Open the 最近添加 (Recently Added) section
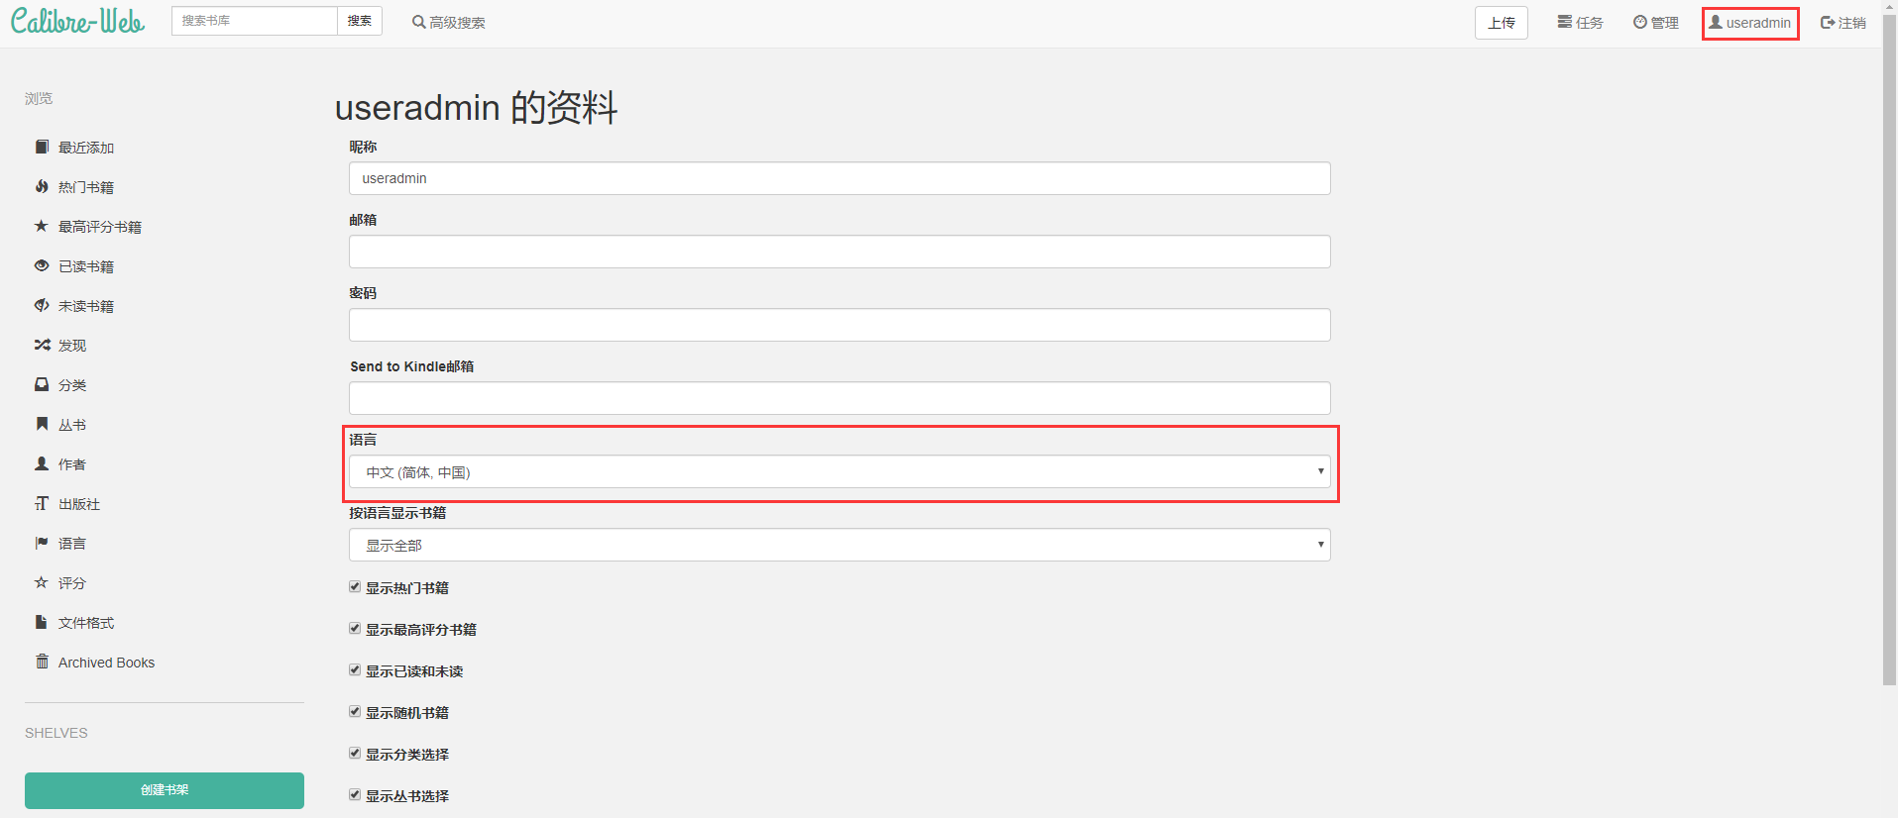 pyautogui.click(x=84, y=147)
